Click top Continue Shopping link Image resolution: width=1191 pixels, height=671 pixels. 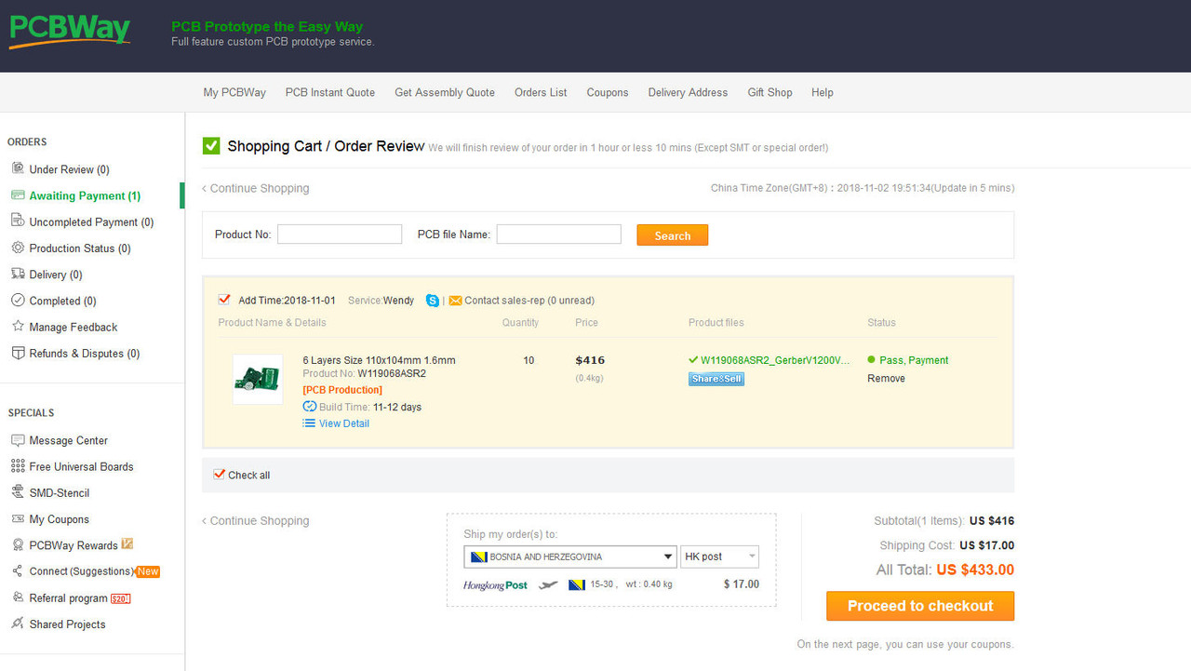pyautogui.click(x=256, y=188)
